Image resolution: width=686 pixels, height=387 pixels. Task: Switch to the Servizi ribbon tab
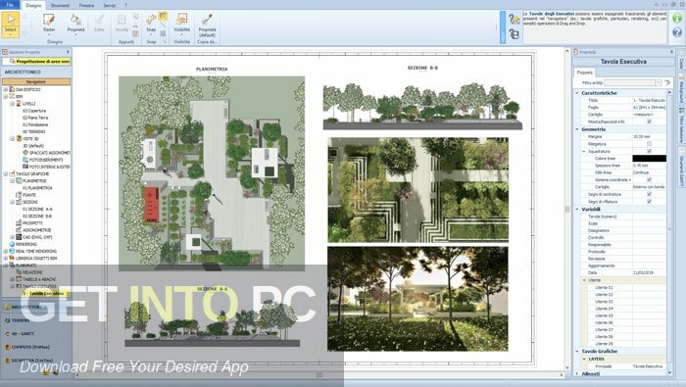(110, 5)
